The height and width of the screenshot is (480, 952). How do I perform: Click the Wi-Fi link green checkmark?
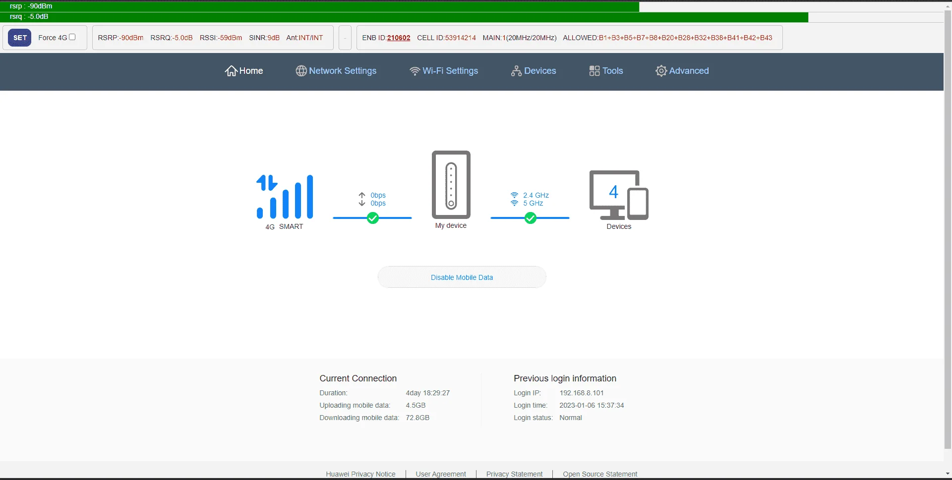(x=531, y=218)
